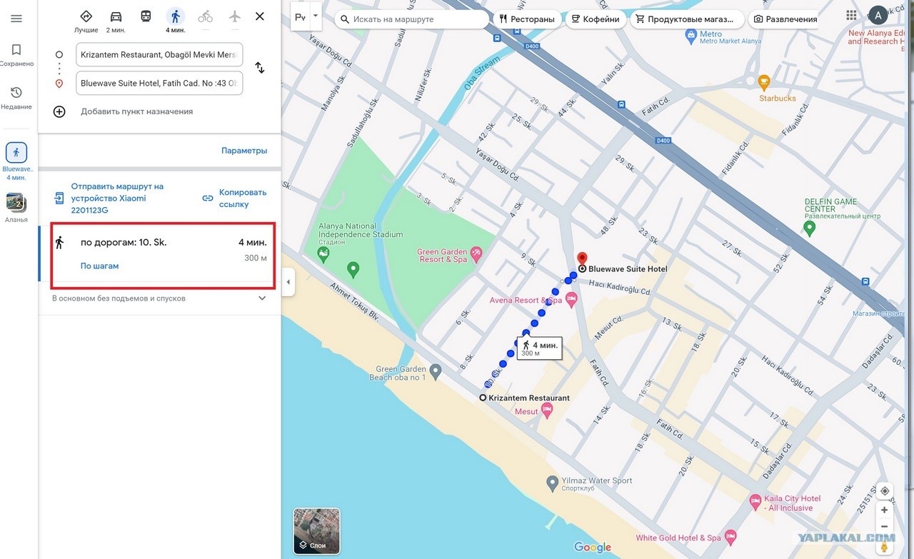Collapse the side panel with arrow

point(288,282)
